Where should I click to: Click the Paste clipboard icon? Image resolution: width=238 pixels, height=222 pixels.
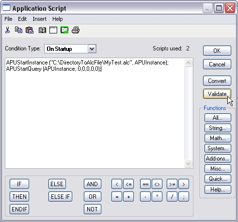tap(30, 30)
